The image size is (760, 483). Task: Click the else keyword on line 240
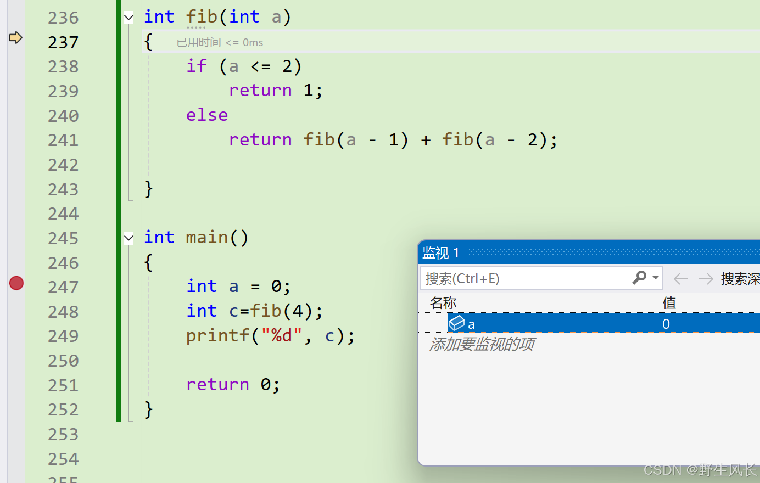[207, 115]
